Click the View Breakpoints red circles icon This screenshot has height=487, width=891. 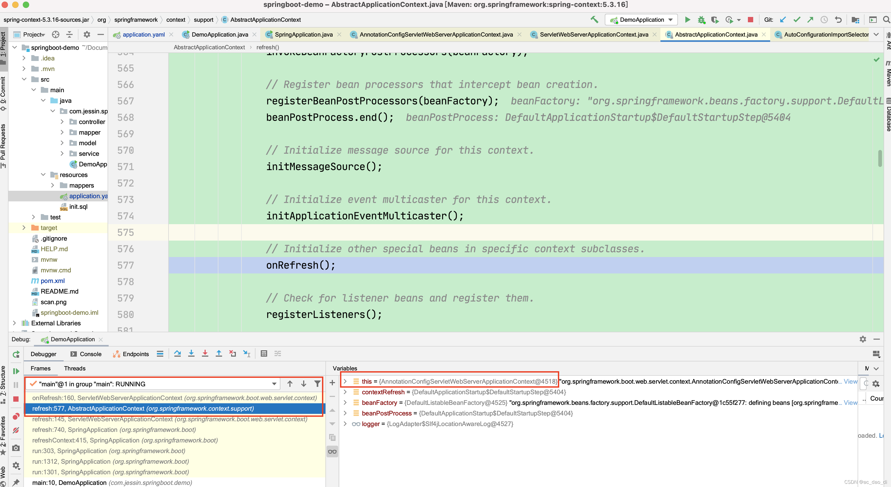[x=16, y=416]
